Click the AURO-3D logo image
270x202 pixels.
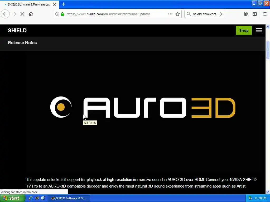(x=143, y=107)
